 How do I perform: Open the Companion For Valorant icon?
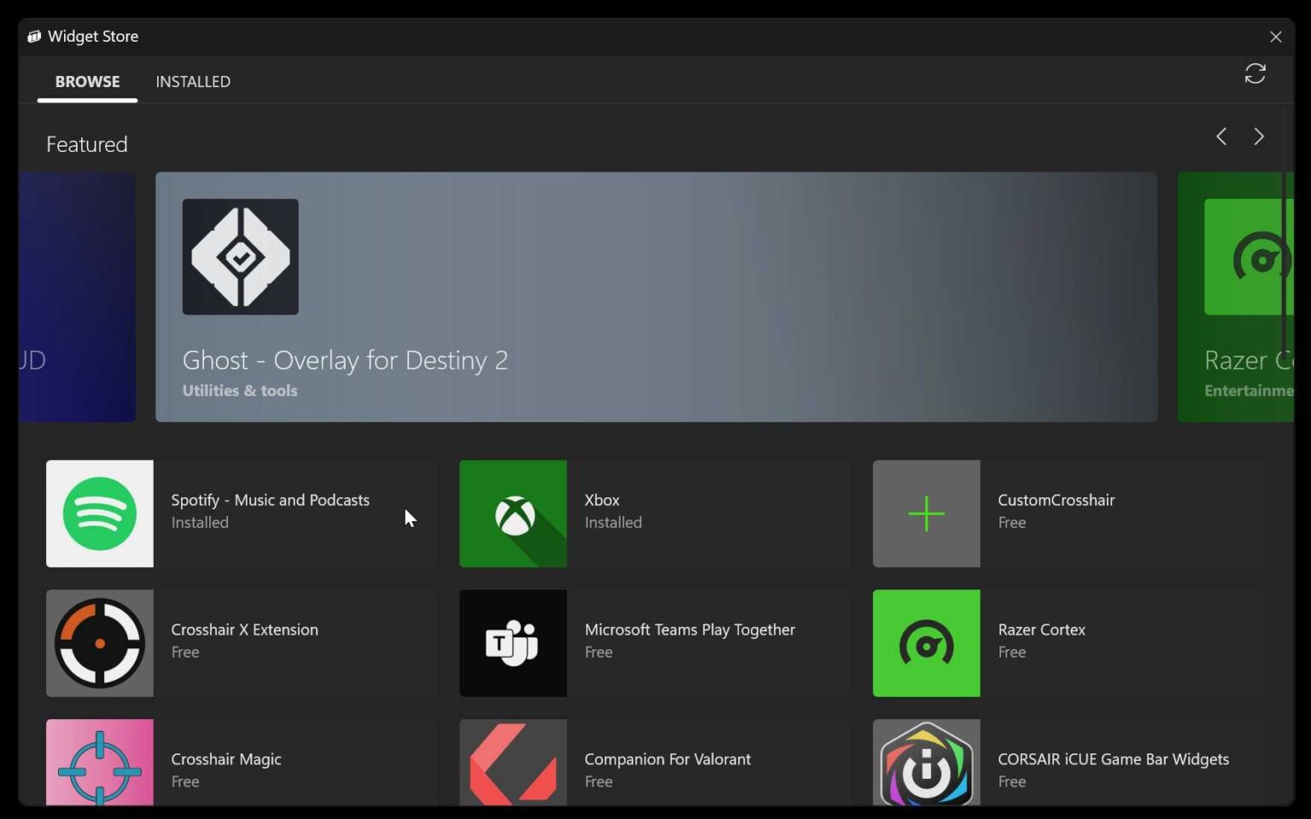tap(513, 762)
